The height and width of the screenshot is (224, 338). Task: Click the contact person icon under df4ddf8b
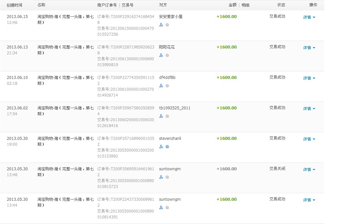[x=161, y=86]
